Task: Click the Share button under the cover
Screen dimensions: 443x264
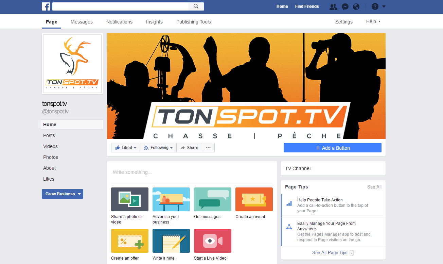Action: [x=189, y=148]
